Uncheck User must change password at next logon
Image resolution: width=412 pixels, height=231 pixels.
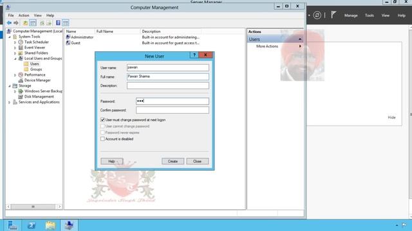pyautogui.click(x=102, y=120)
